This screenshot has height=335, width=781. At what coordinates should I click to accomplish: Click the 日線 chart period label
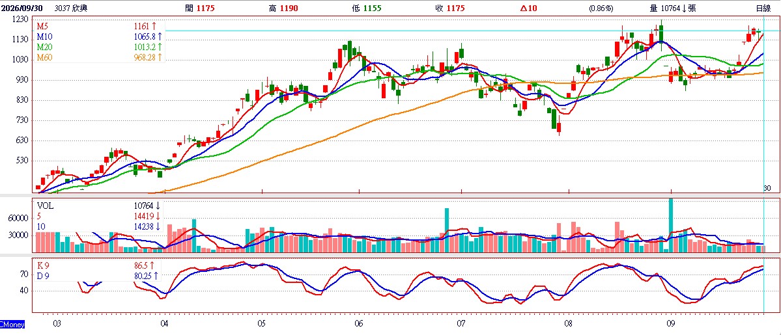(763, 8)
